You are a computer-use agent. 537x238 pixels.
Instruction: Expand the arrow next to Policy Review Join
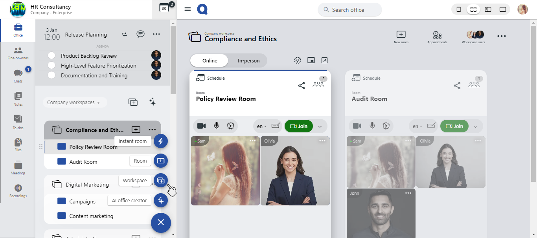tap(320, 126)
